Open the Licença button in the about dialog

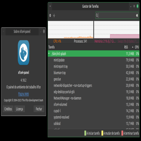[x=19, y=109]
